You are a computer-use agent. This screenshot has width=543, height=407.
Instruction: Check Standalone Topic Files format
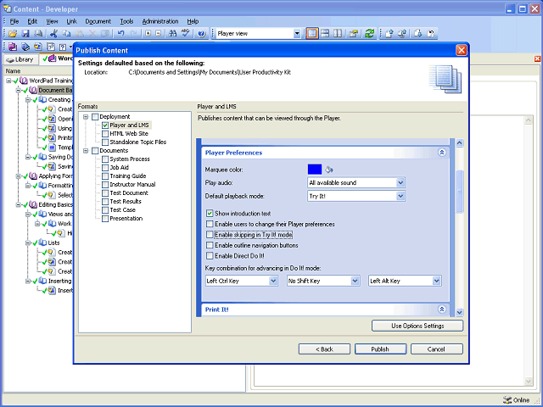(x=105, y=142)
